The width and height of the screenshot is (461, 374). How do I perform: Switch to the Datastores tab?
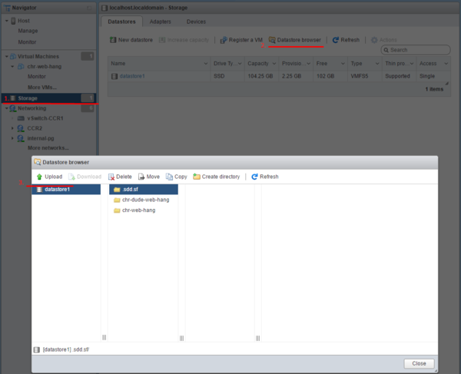point(121,22)
